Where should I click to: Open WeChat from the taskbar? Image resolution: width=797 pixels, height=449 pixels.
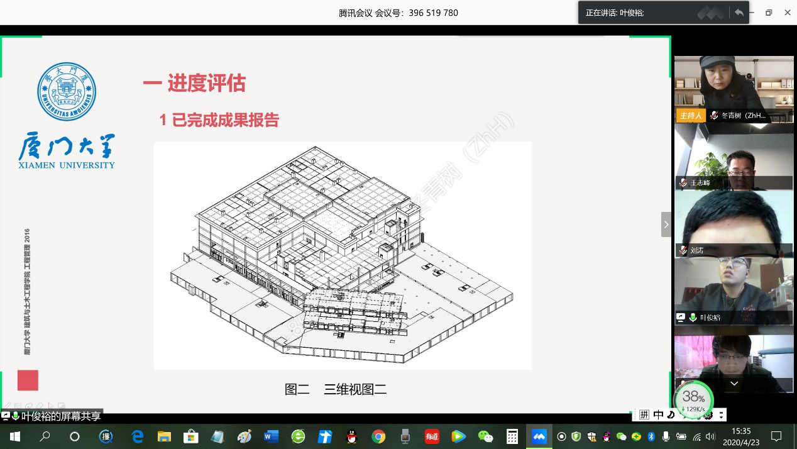[485, 436]
